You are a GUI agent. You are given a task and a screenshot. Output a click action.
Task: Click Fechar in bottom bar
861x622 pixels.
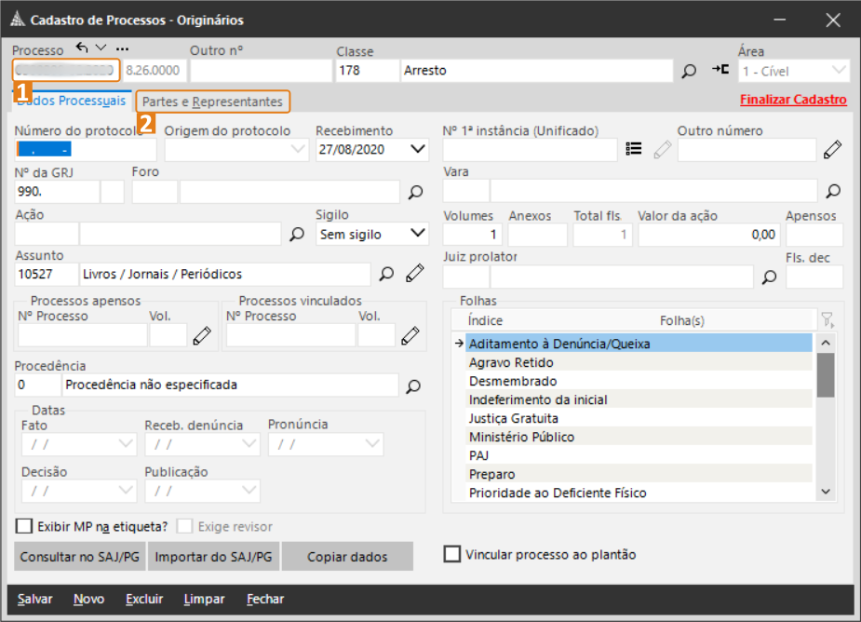coord(265,599)
